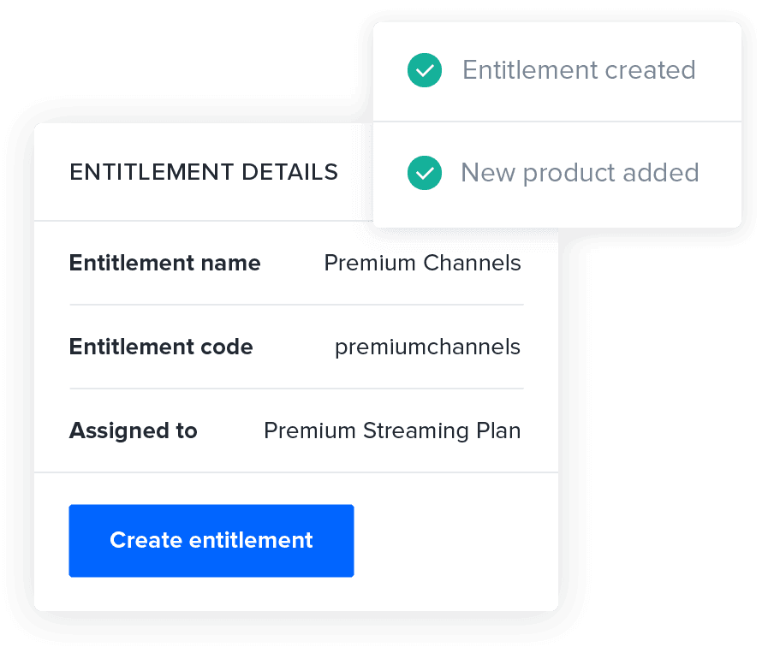762x647 pixels.
Task: Click blank area right of "Entitlement created" text
Action: point(717,70)
